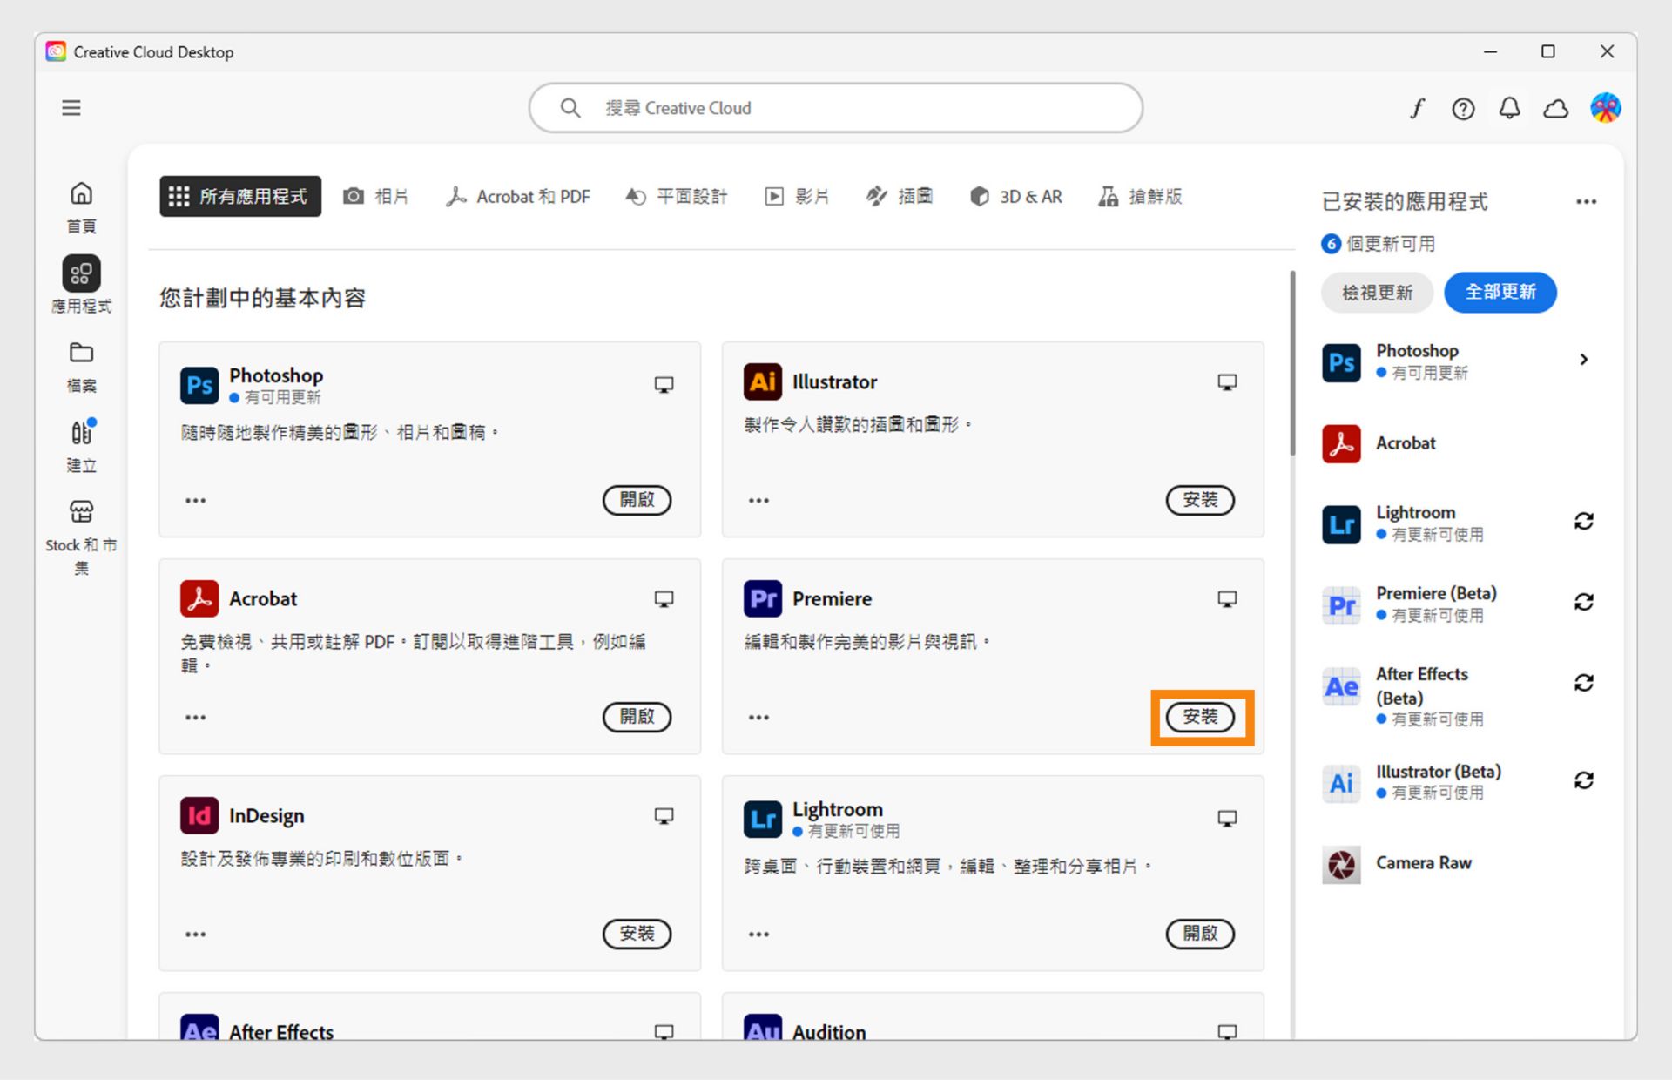Open more options on Illustrator card
The width and height of the screenshot is (1672, 1080).
point(759,501)
